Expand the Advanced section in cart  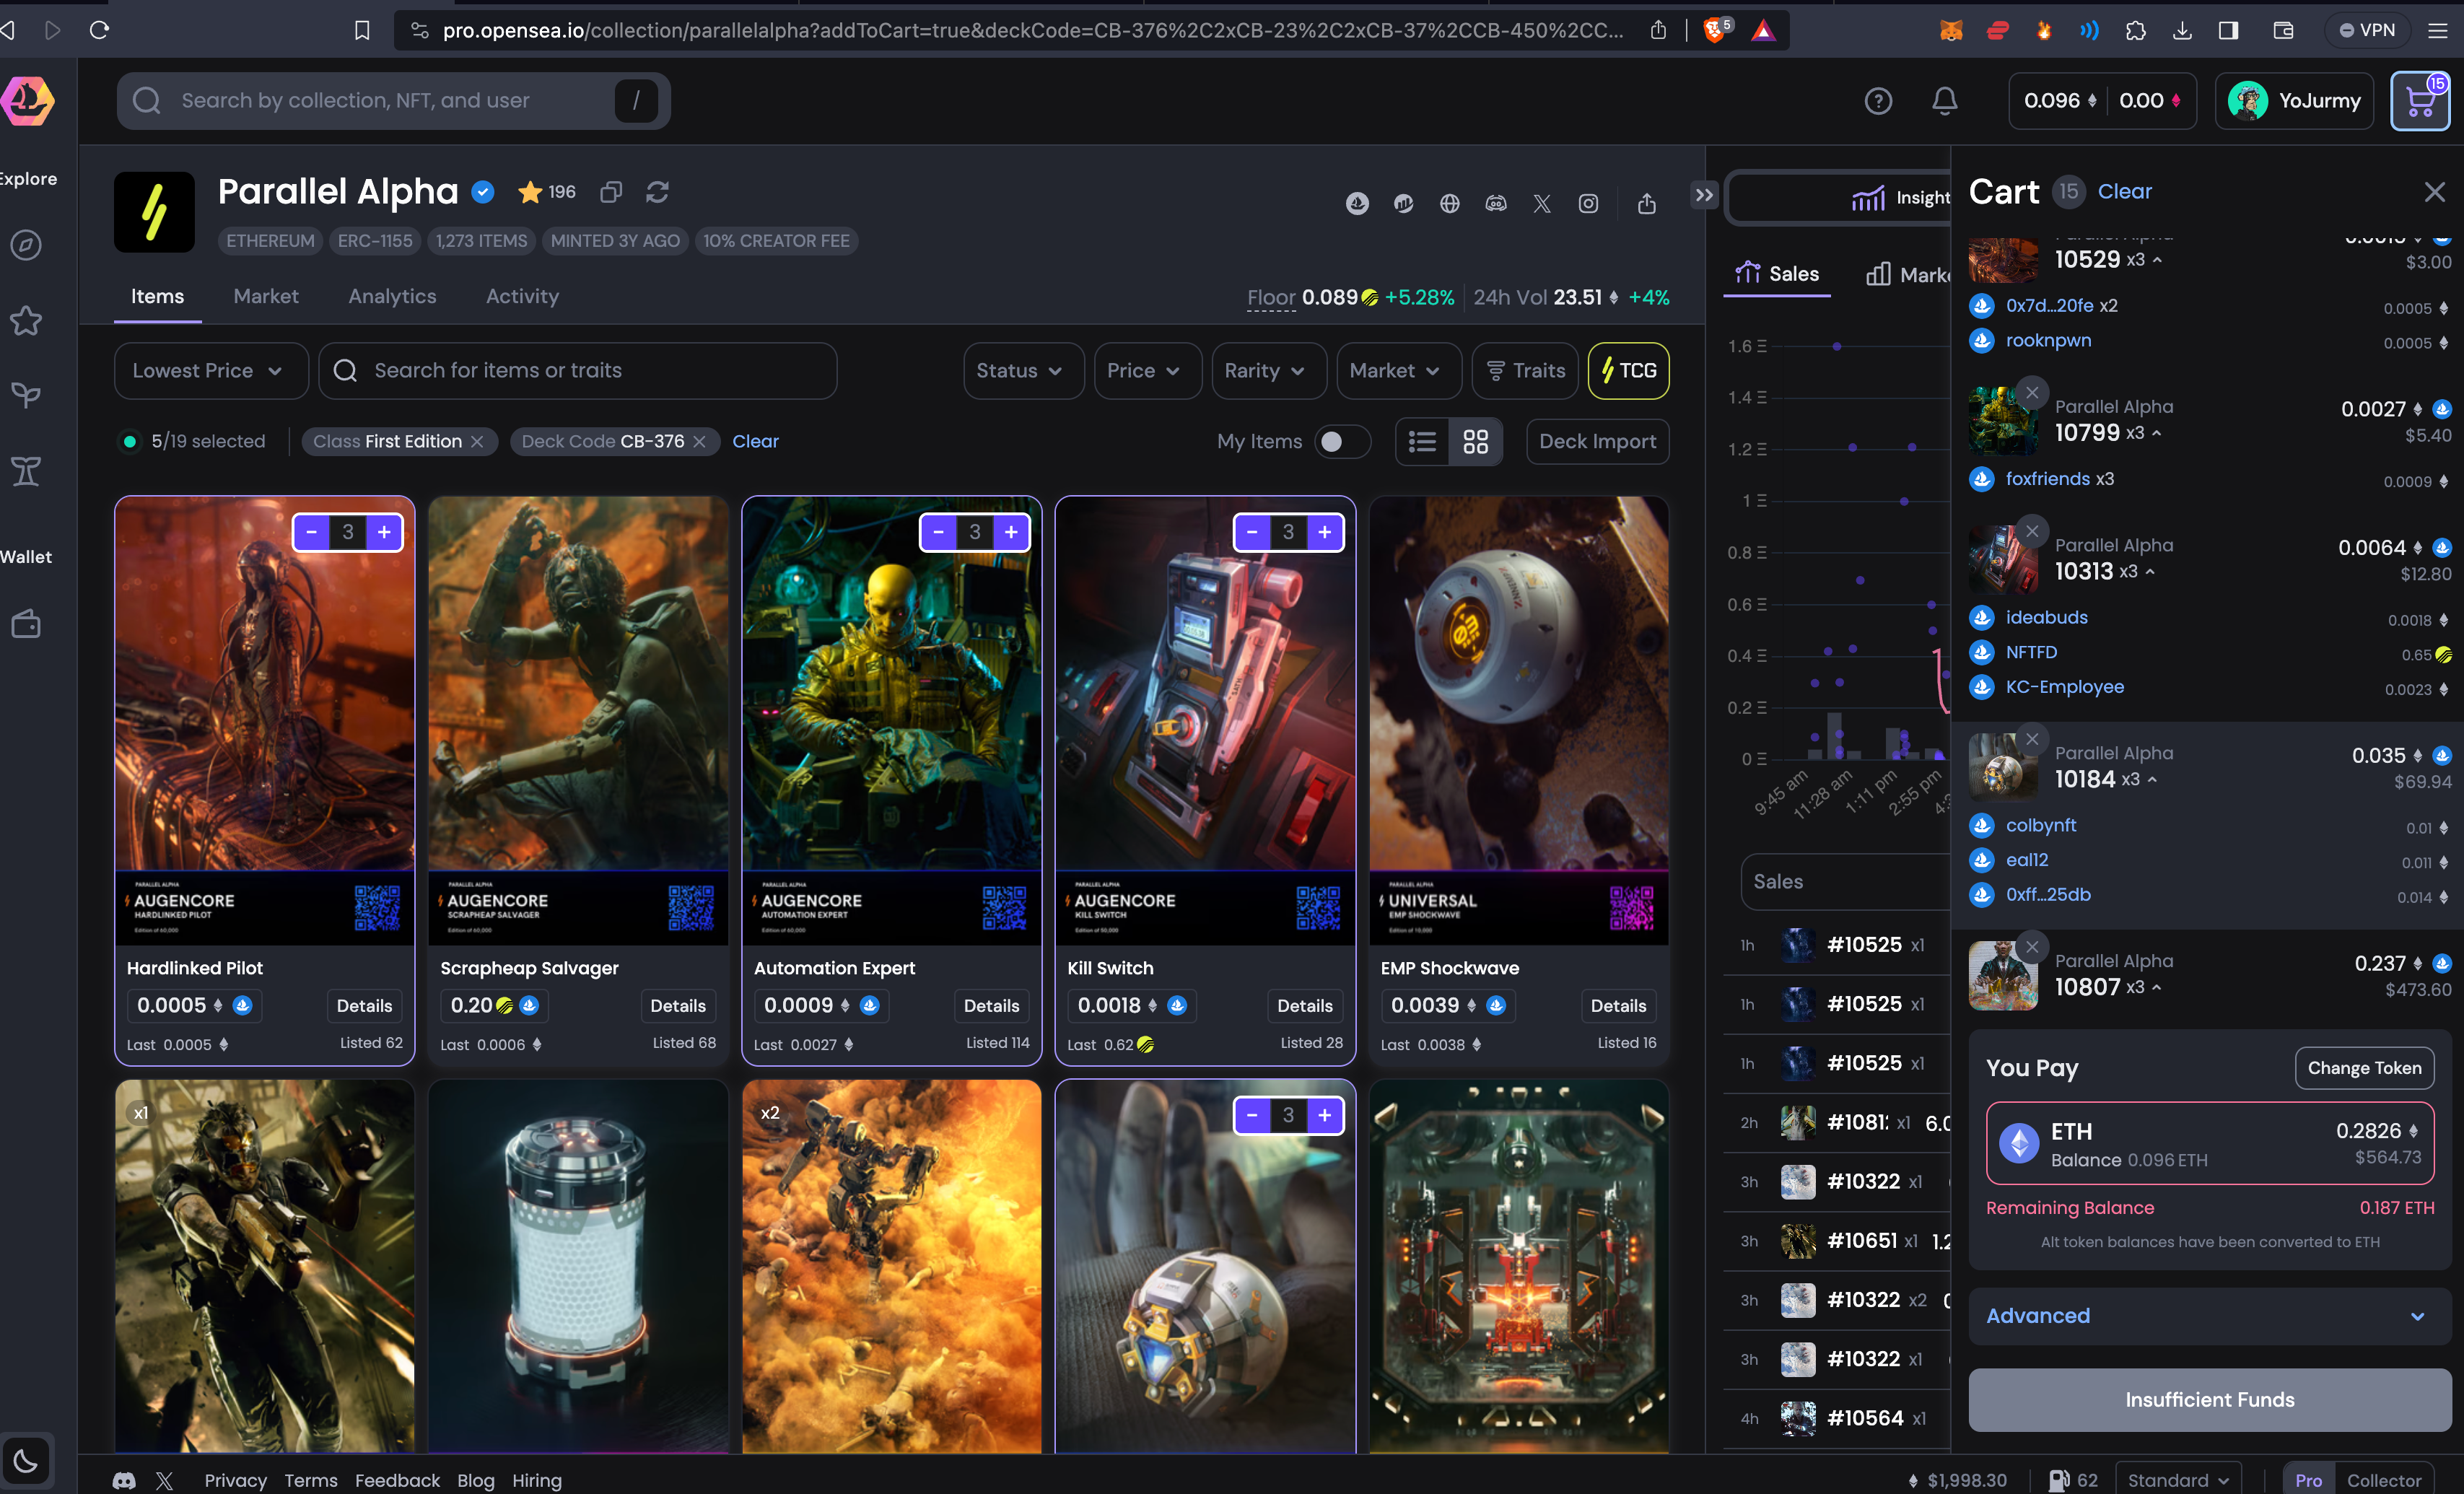point(2209,1315)
